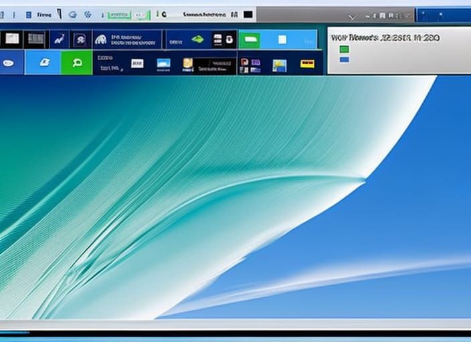Click the elephant-shaped icon in the tile row

click(101, 39)
